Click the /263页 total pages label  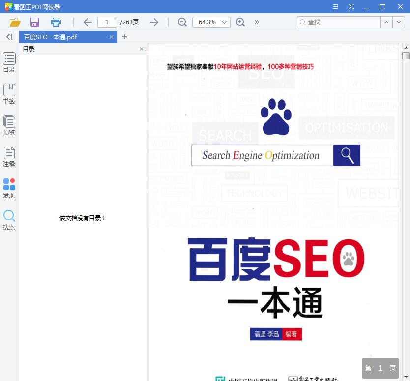[129, 22]
